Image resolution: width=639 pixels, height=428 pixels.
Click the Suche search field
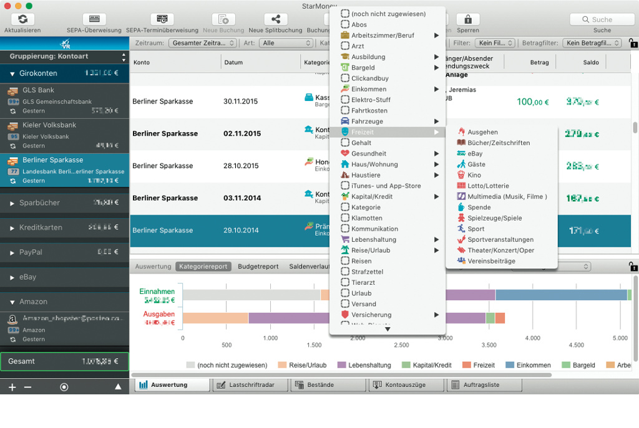(602, 19)
